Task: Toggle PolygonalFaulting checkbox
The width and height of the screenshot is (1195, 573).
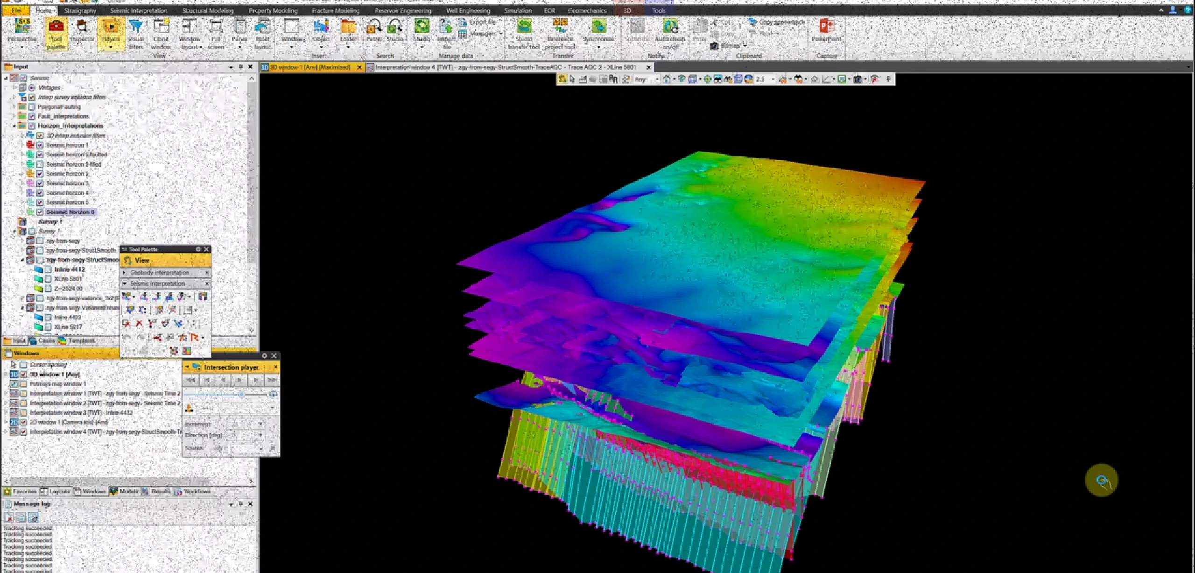Action: coord(32,107)
